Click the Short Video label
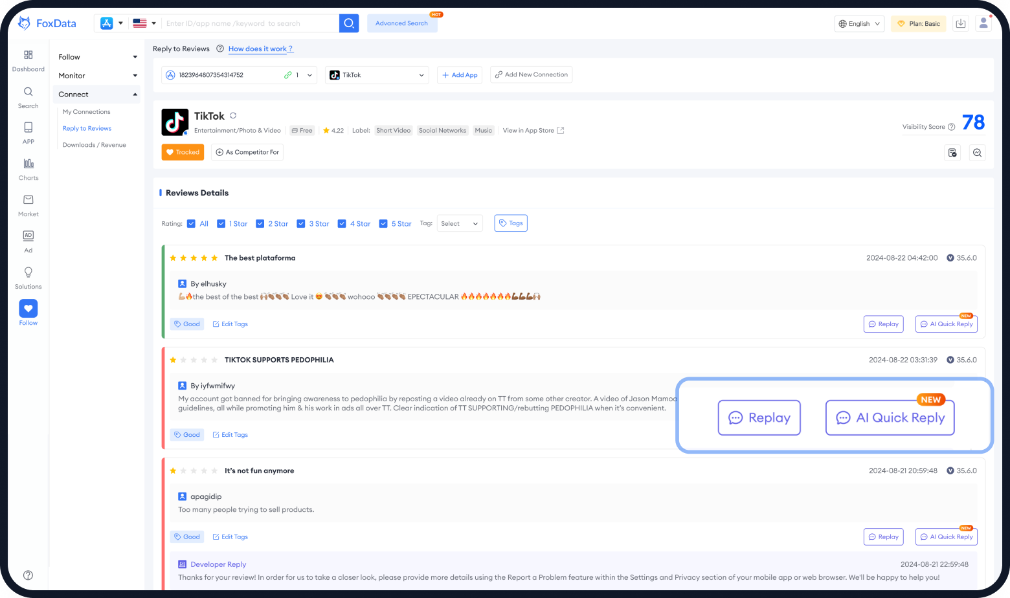This screenshot has width=1010, height=598. click(394, 131)
